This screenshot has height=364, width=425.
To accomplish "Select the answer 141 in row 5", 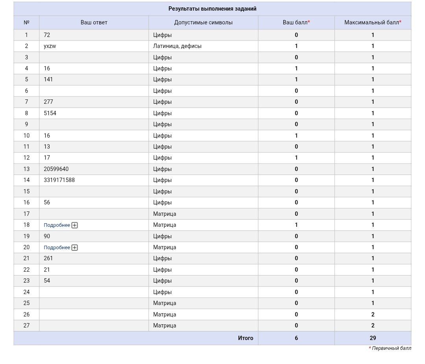I will coord(48,80).
